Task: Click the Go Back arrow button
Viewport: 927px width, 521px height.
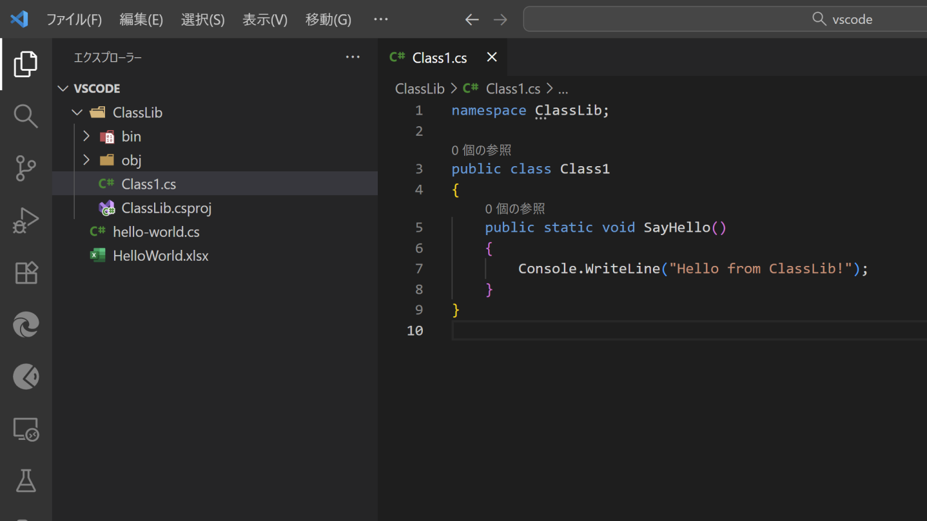Action: (x=472, y=19)
